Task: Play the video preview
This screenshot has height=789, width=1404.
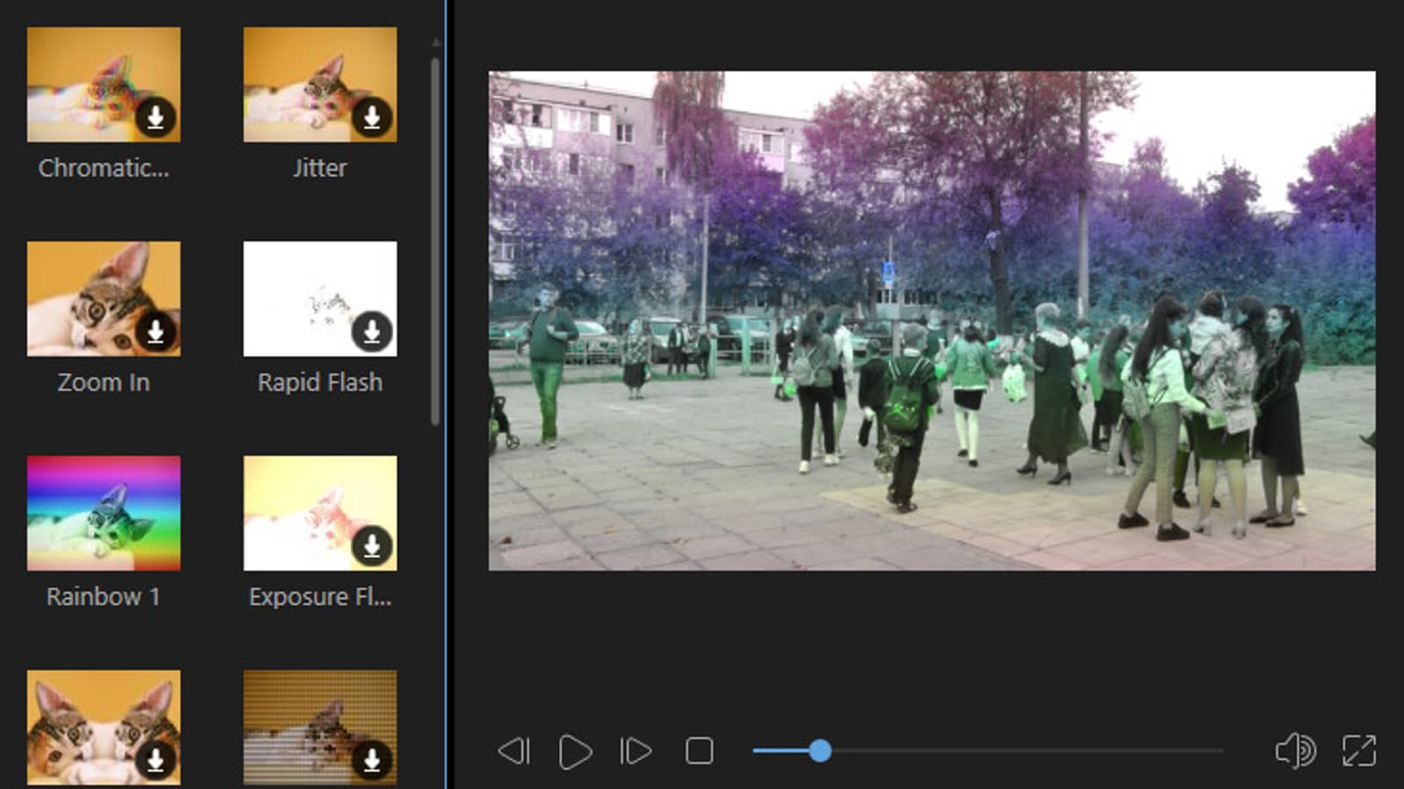Action: 575,751
